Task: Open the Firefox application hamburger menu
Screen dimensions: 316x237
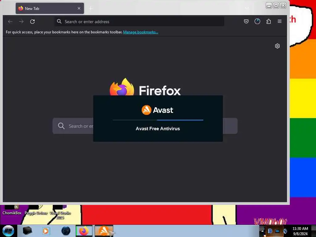Action: [x=280, y=21]
